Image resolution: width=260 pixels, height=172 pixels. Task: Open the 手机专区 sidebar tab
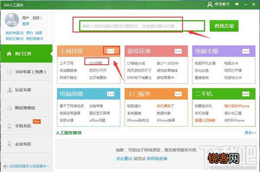coord(26,126)
